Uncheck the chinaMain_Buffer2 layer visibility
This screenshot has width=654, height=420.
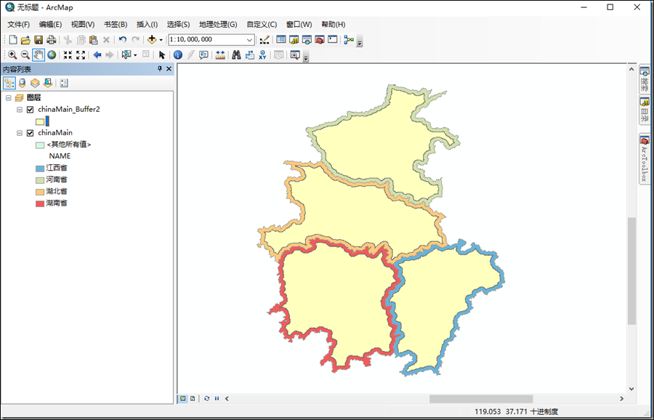click(x=29, y=109)
